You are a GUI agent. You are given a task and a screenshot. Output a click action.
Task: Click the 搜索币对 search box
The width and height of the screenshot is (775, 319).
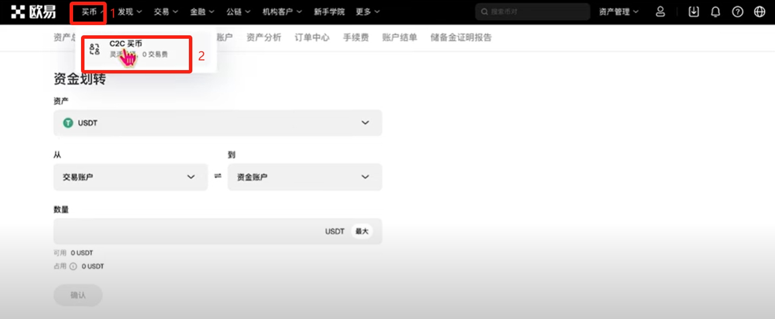click(x=532, y=11)
